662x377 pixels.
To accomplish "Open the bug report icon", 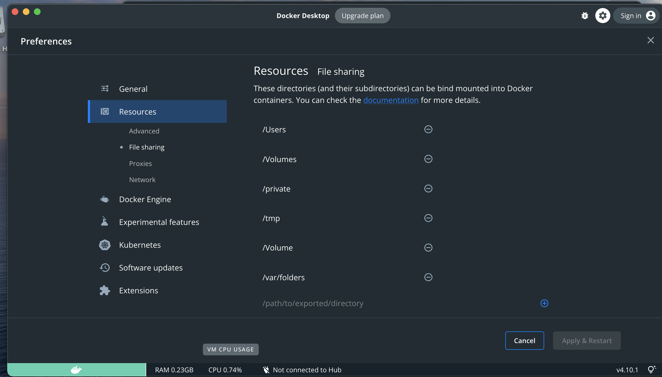I will pos(585,16).
